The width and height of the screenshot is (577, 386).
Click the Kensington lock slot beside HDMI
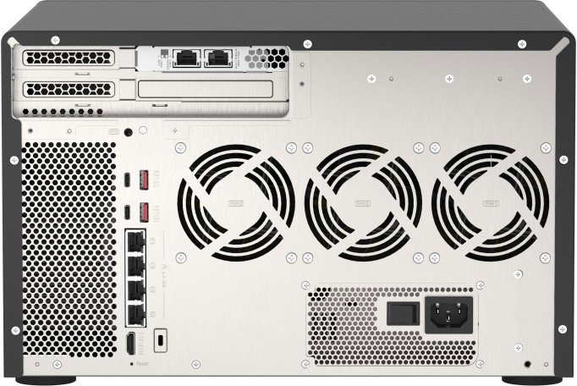coord(161,340)
